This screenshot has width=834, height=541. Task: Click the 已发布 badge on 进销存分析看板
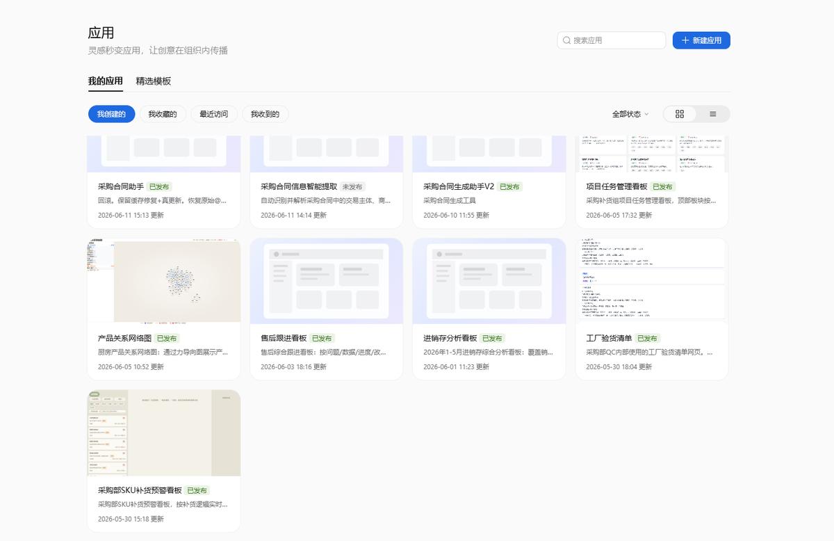(493, 338)
